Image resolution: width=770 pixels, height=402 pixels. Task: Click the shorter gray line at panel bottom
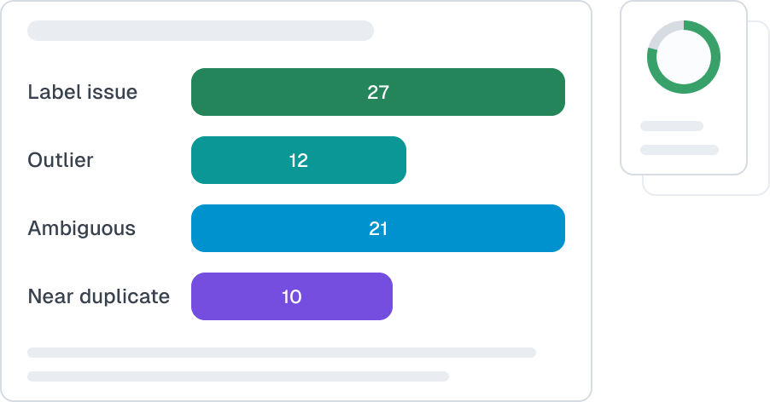pyautogui.click(x=238, y=376)
